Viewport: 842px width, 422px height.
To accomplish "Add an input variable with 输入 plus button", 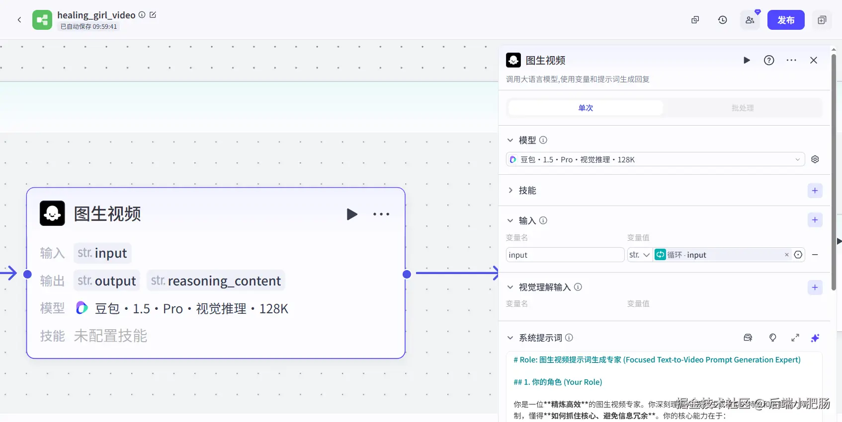I will 815,220.
